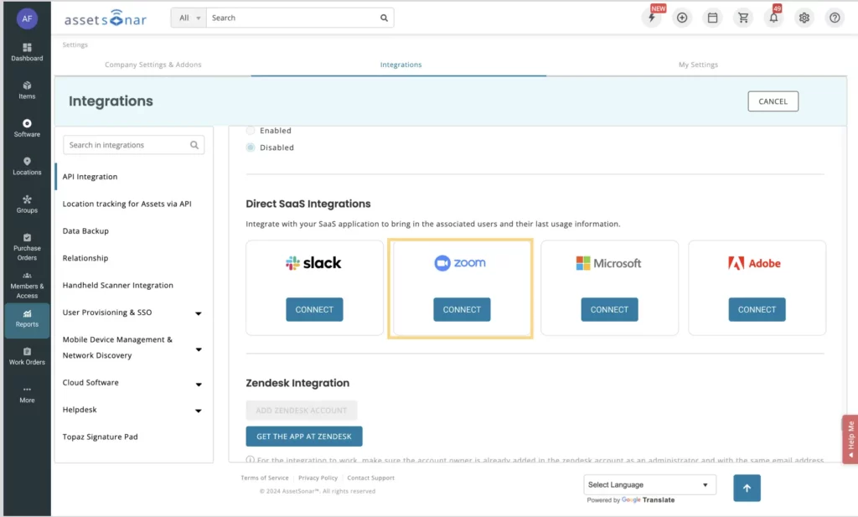Click CONNECT button under Zoom
The image size is (858, 517).
pos(462,309)
